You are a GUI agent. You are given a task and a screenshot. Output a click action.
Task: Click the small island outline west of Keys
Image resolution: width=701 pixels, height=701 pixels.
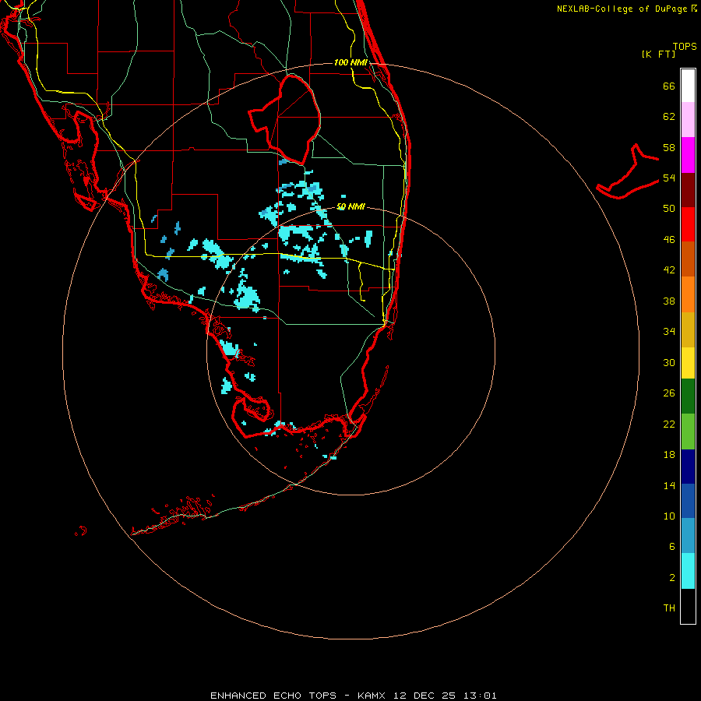80,530
